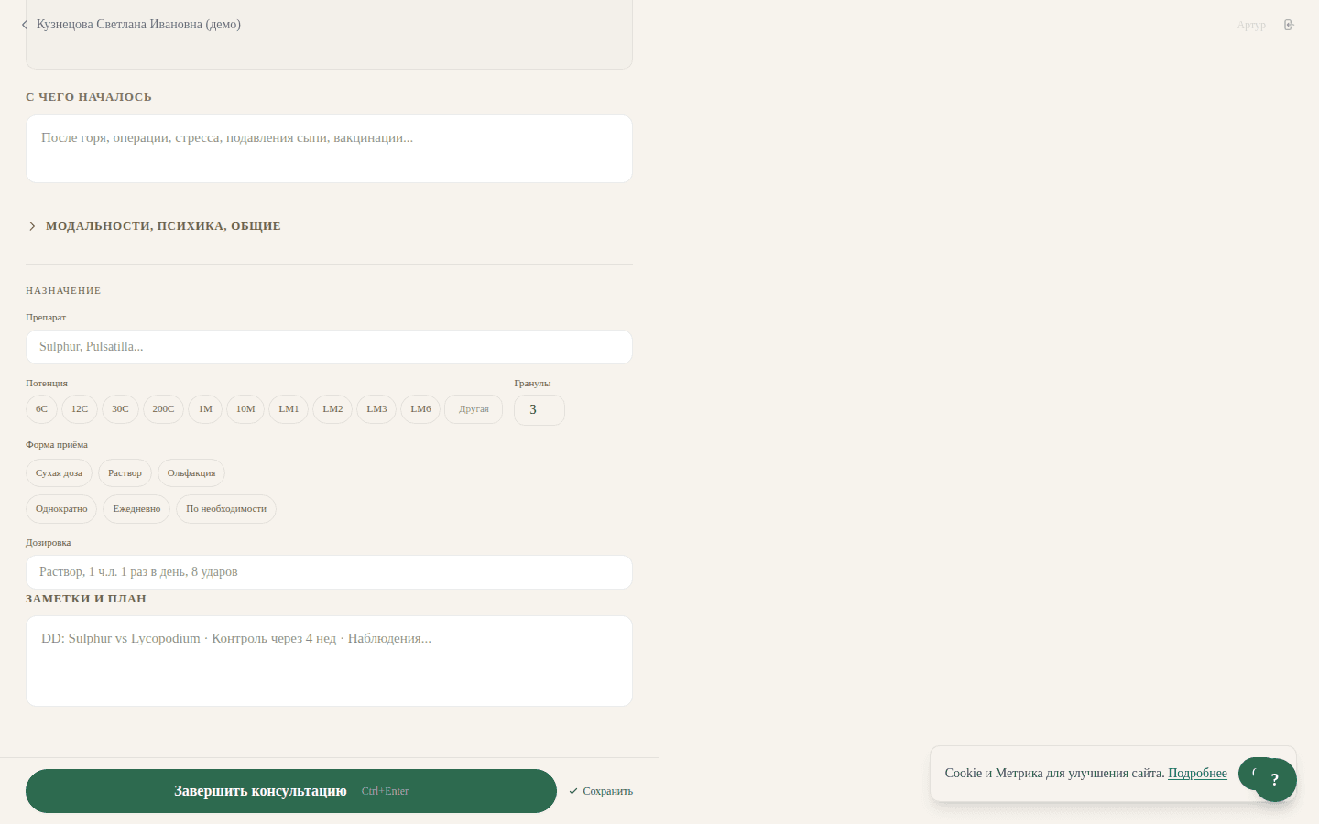Viewport: 1319px width, 824px height.
Task: Choose the LM1 potency chip
Action: (289, 409)
